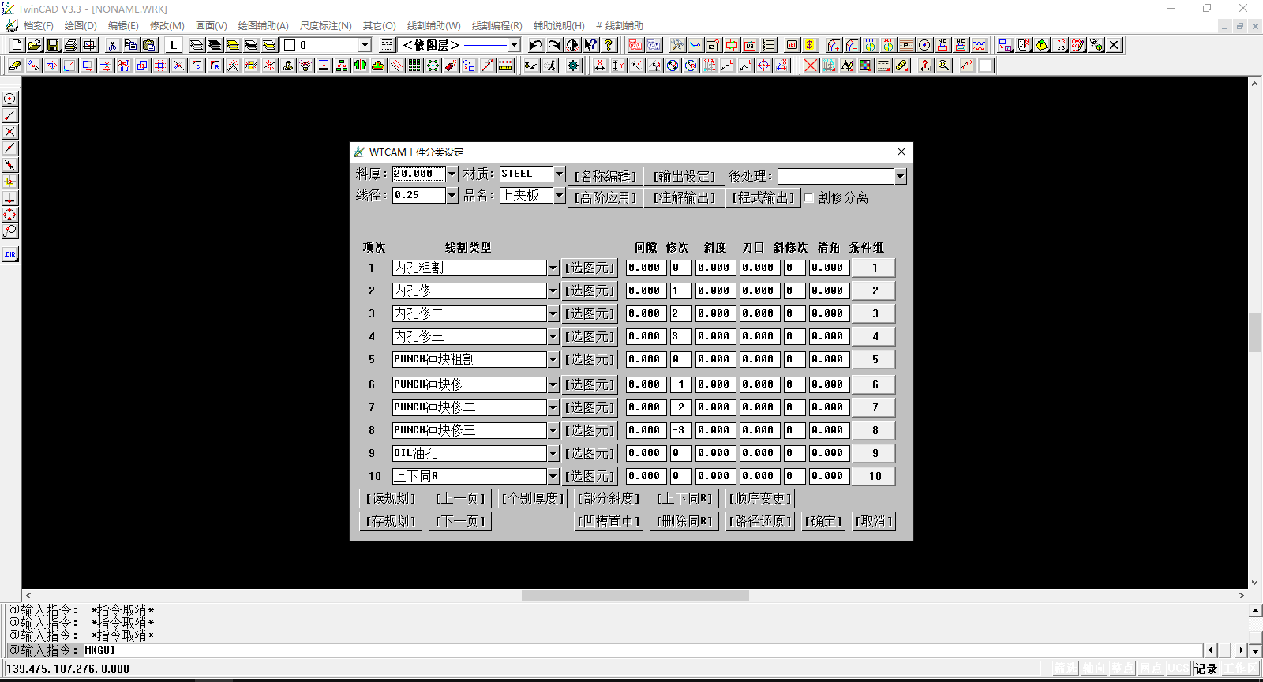Click the gear settings icon in second toolbar
This screenshot has height=682, width=1263.
coord(573,66)
